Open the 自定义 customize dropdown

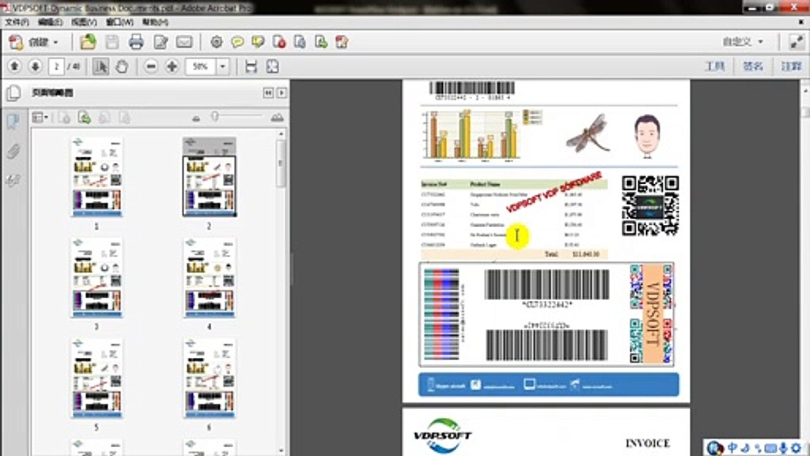[x=744, y=42]
